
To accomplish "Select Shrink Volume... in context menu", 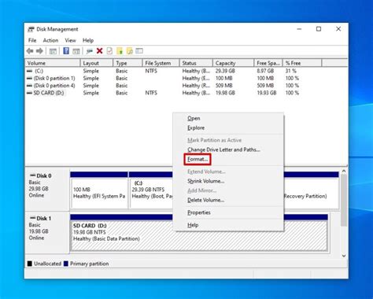I will [x=205, y=181].
